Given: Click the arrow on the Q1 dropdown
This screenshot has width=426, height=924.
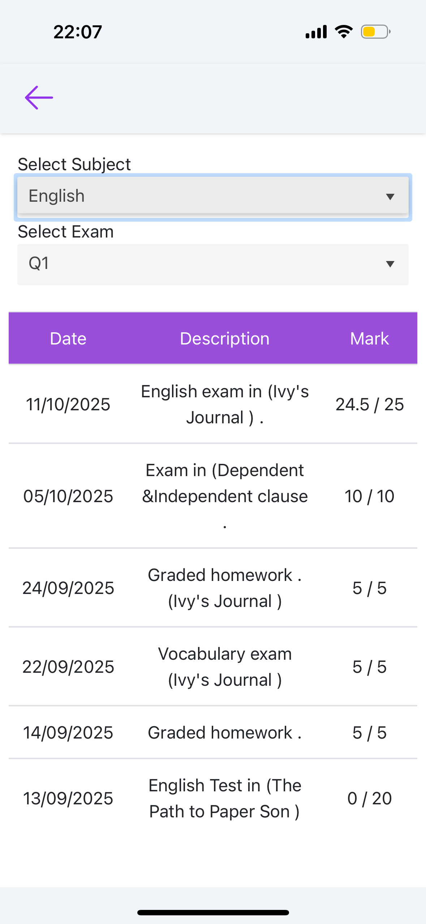Looking at the screenshot, I should pos(390,264).
